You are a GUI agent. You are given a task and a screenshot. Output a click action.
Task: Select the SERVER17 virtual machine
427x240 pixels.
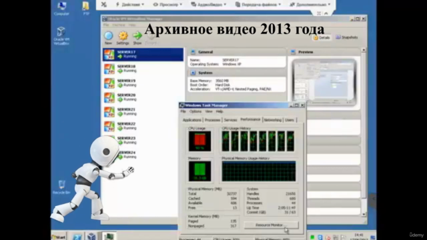click(143, 55)
